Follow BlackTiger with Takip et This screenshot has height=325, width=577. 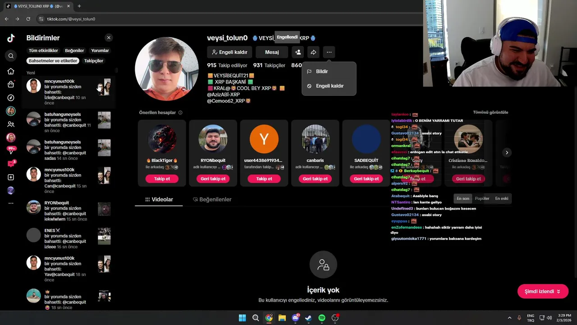(x=162, y=179)
